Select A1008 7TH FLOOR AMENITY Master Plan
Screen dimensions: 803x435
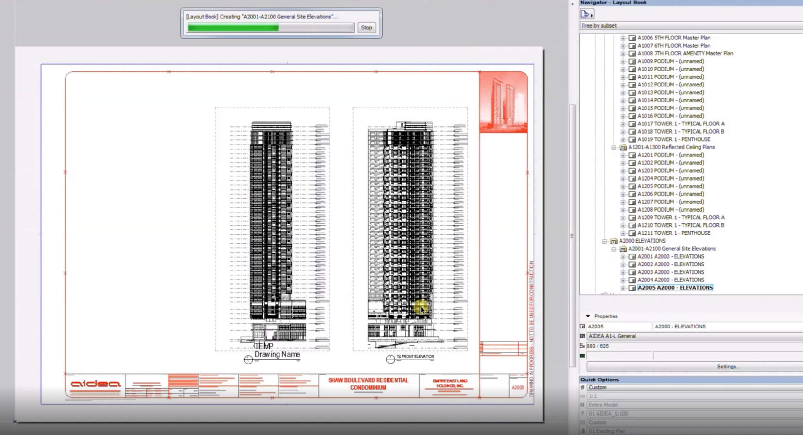[x=685, y=53]
